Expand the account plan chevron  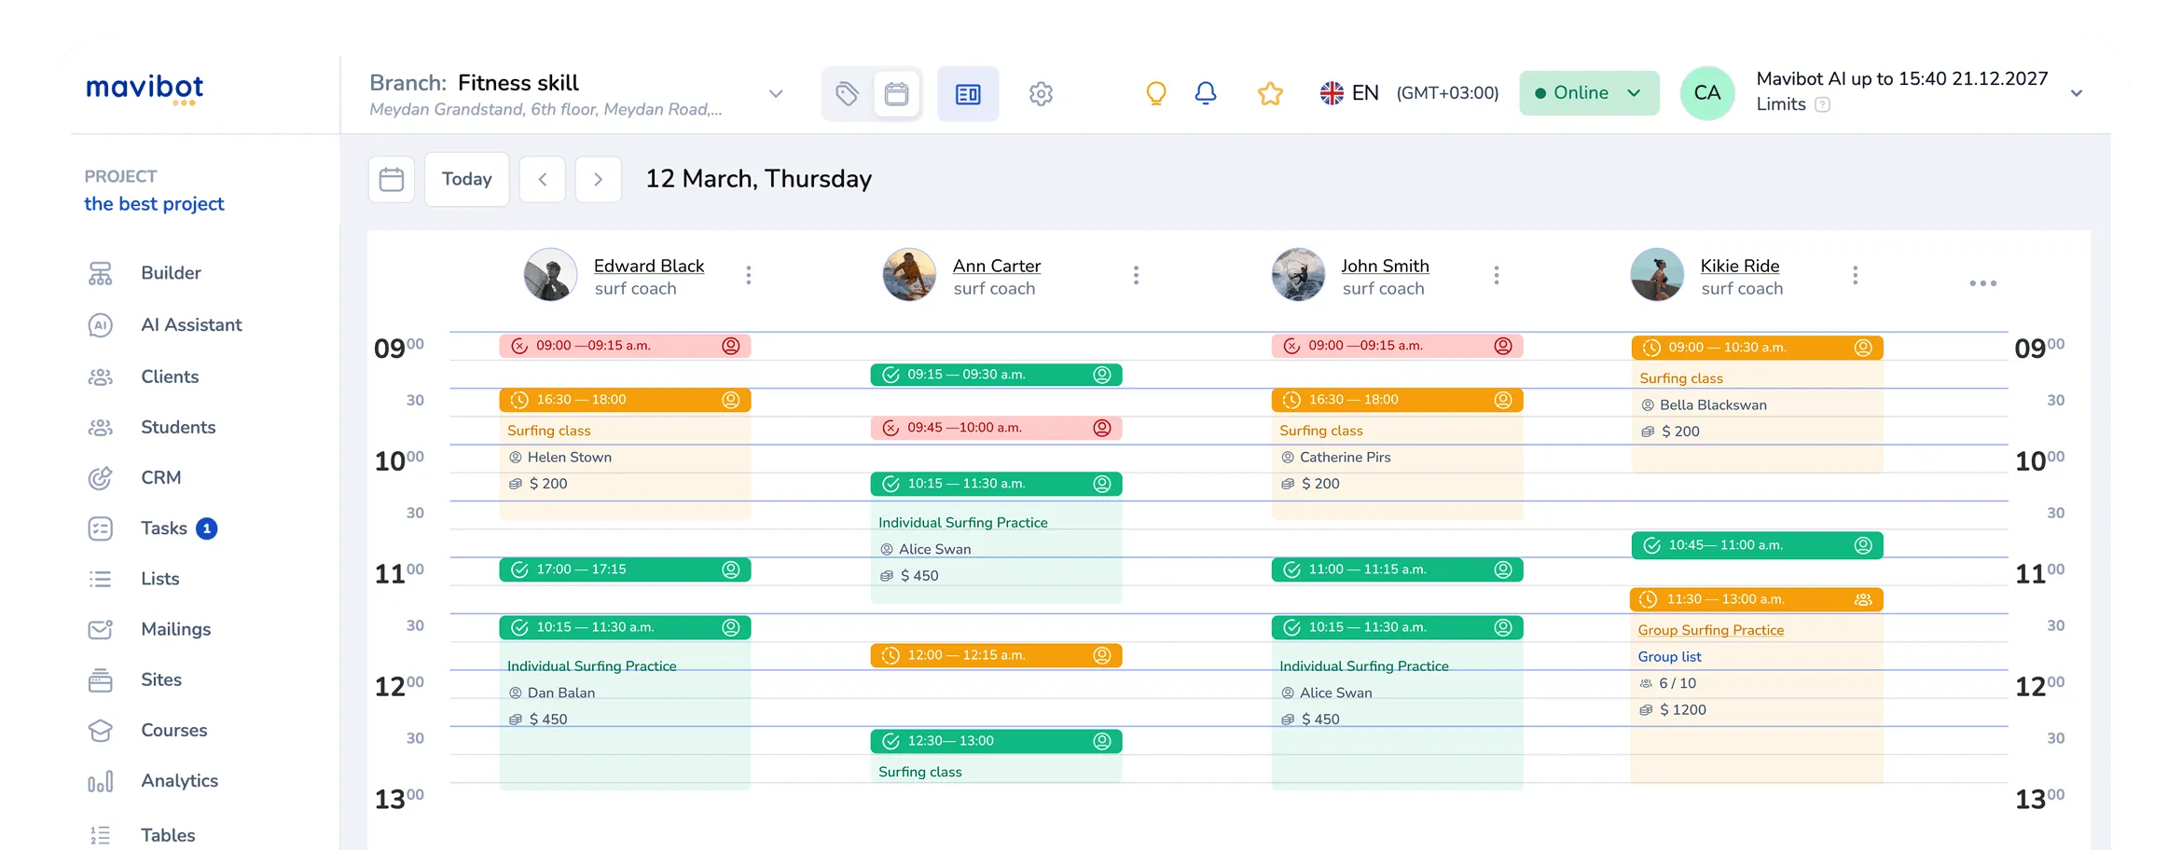pos(2077,93)
